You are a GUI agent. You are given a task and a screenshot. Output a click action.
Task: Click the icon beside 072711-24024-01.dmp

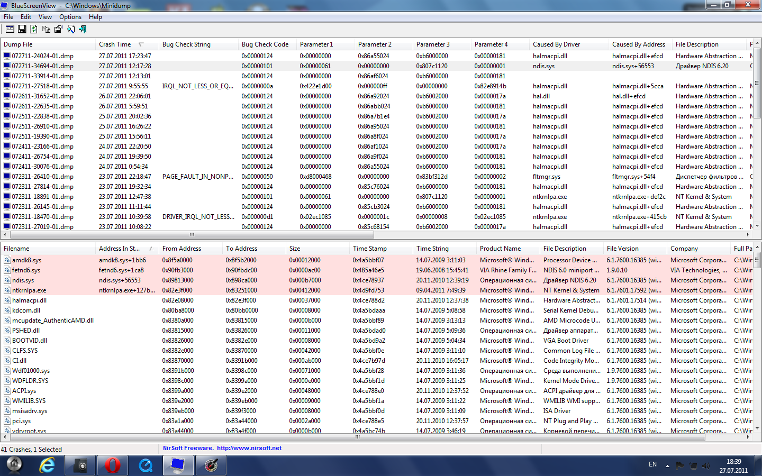pyautogui.click(x=7, y=56)
